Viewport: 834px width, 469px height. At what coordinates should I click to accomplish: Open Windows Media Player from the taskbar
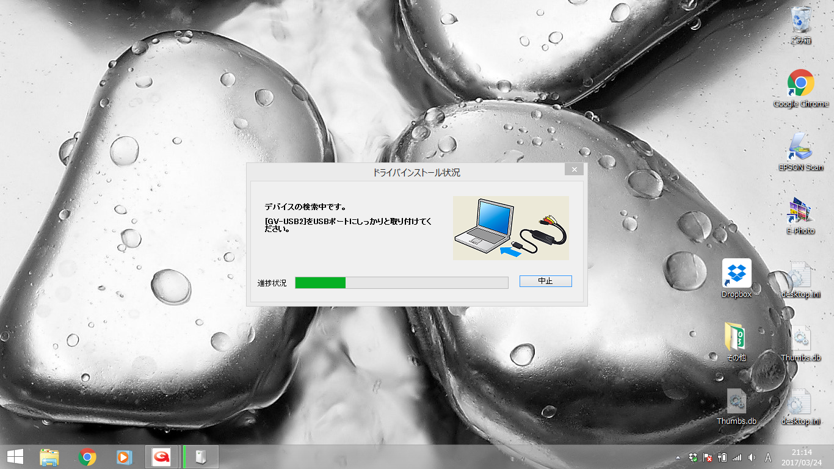point(124,457)
